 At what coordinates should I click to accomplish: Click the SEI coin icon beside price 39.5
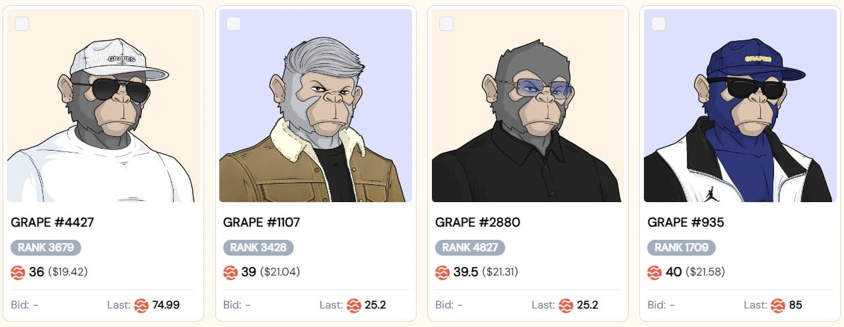click(x=442, y=272)
